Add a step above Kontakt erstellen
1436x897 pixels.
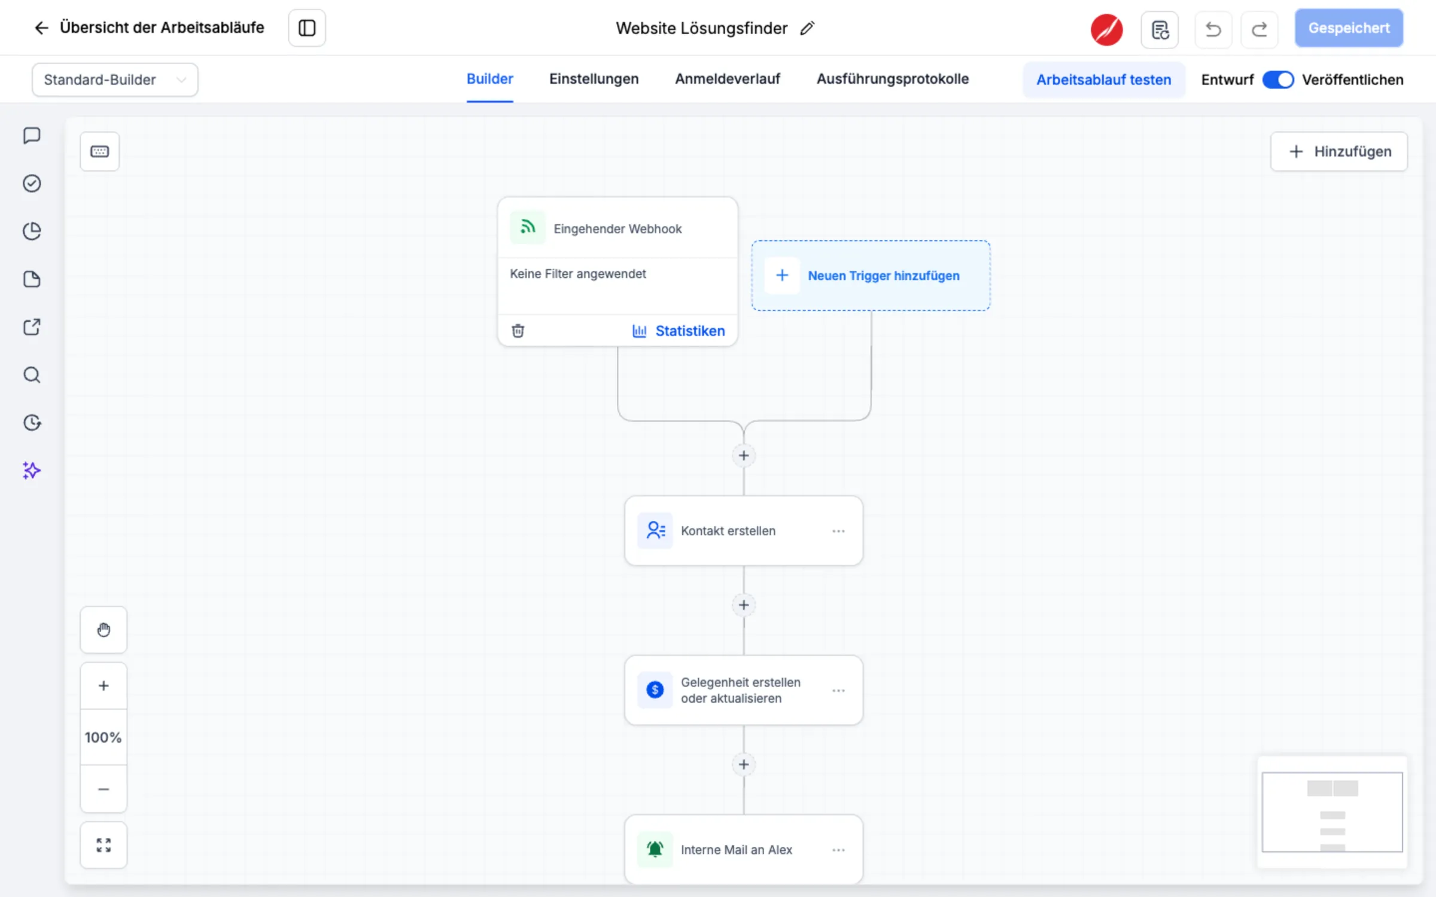click(x=744, y=456)
